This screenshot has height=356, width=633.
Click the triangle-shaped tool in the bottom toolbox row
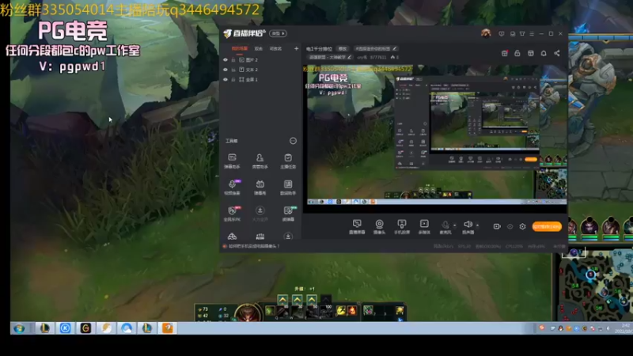tap(232, 236)
